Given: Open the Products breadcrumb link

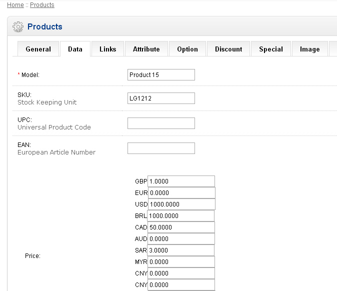Looking at the screenshot, I should click(x=42, y=5).
